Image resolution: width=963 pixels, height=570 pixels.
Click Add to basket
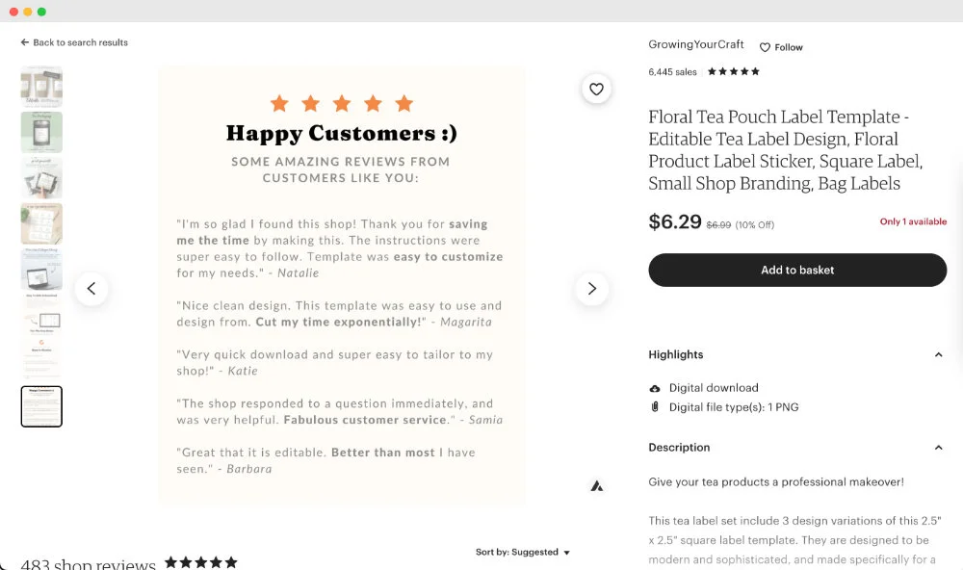click(x=797, y=270)
